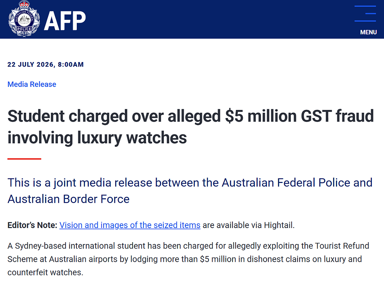The width and height of the screenshot is (384, 283).
Task: Click the MENU label in the header
Action: [x=368, y=32]
